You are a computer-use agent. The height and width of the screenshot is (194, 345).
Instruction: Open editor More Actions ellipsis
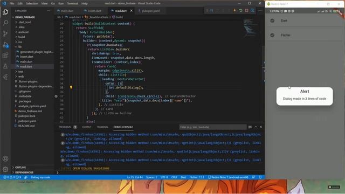[260, 11]
